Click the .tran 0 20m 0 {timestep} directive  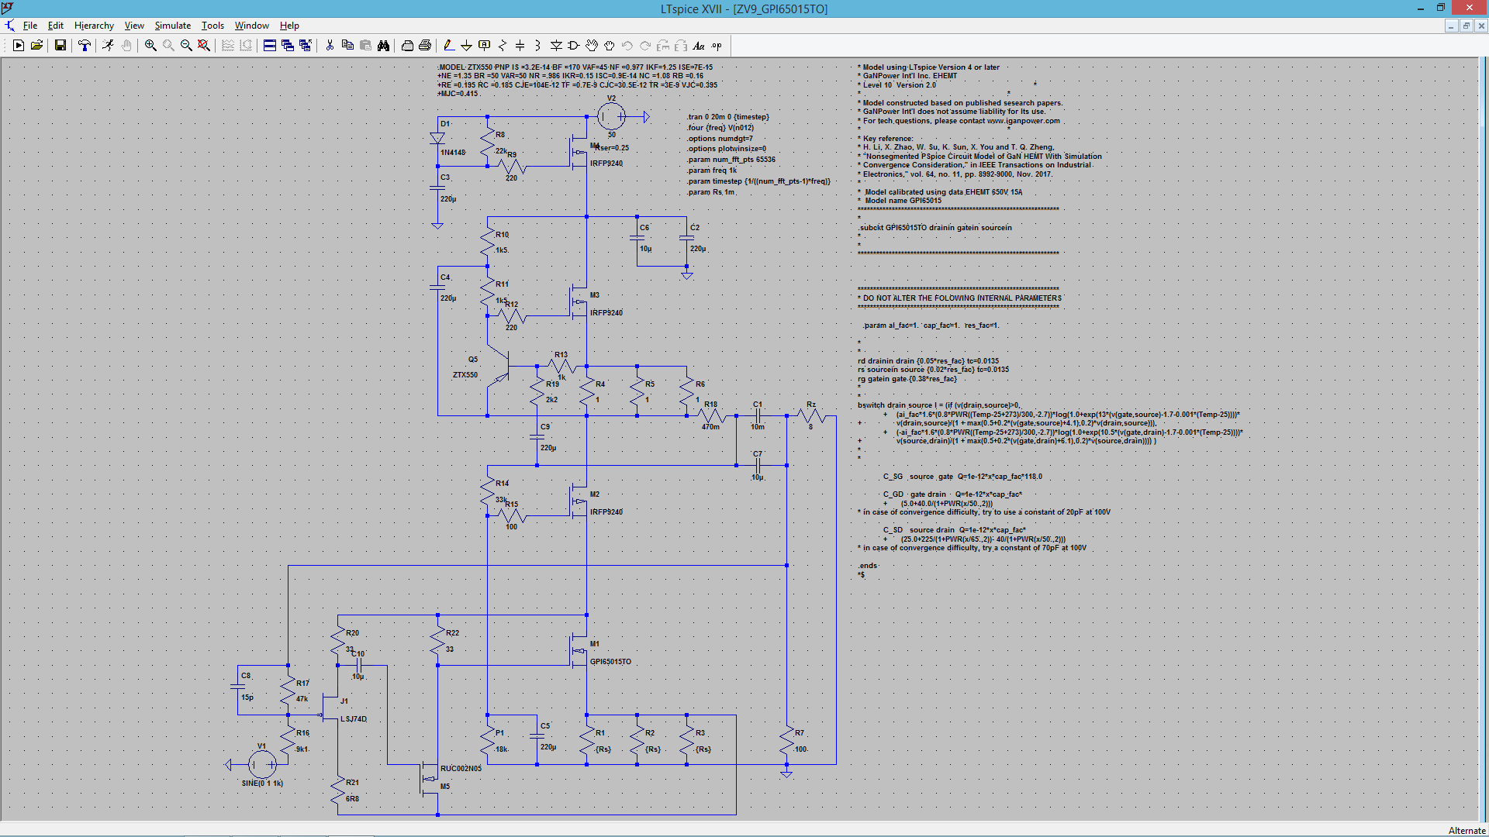[728, 117]
